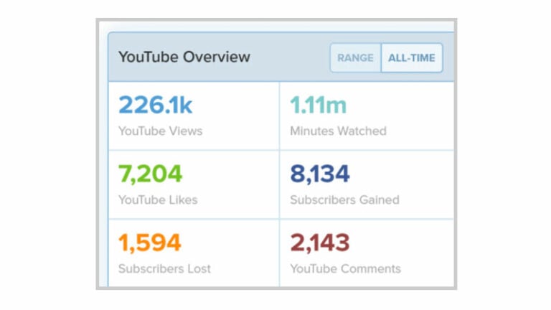
Task: Click the YouTube Overview panel title
Action: (x=184, y=57)
